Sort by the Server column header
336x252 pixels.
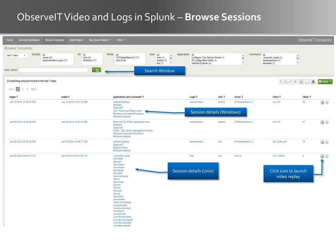pos(239,97)
